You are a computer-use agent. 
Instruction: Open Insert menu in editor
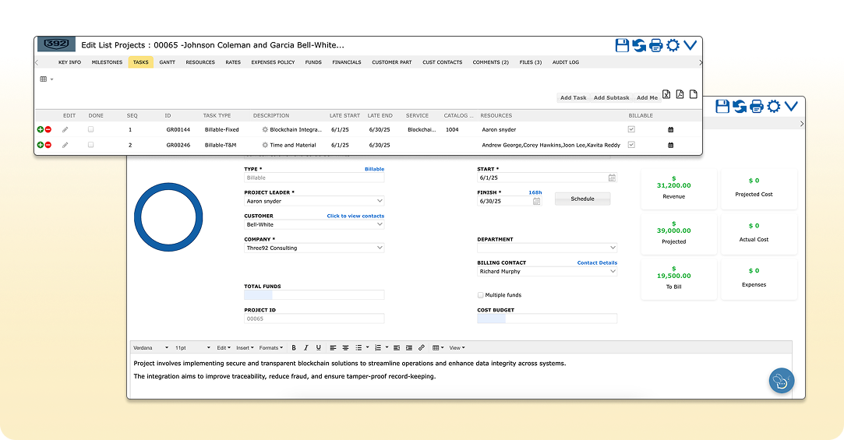click(x=245, y=348)
